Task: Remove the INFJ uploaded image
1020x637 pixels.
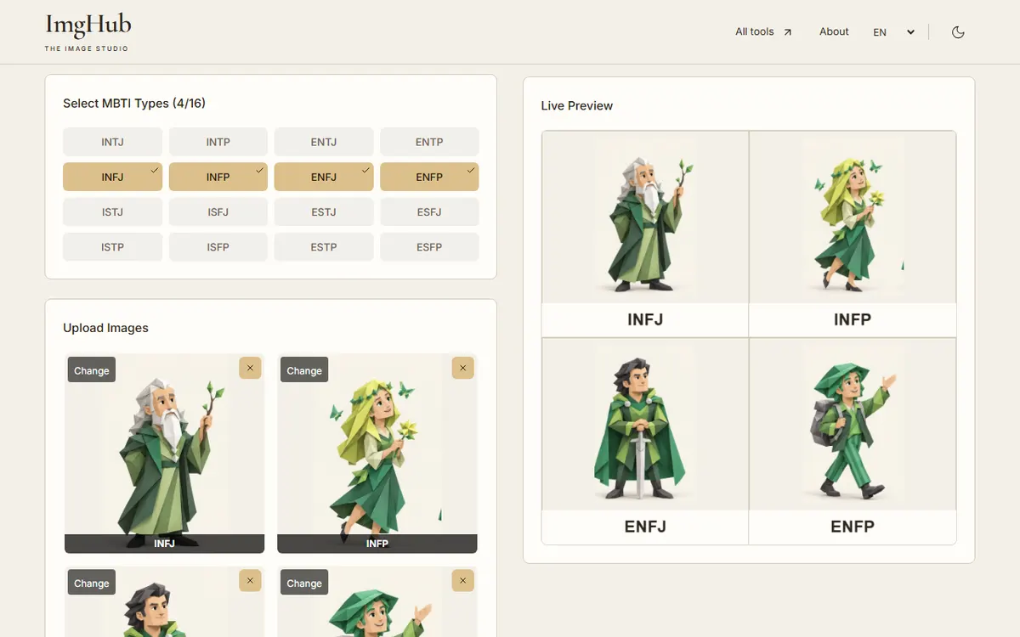Action: [x=250, y=368]
